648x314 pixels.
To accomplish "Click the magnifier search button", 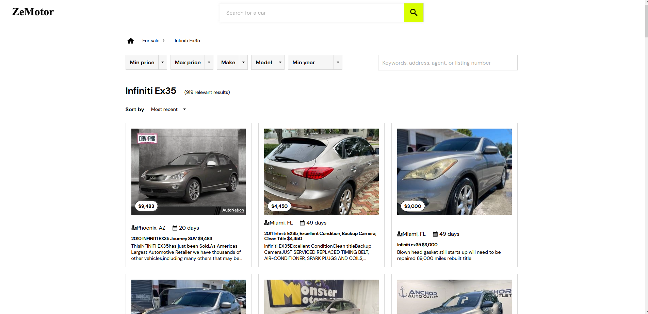I will pos(414,13).
